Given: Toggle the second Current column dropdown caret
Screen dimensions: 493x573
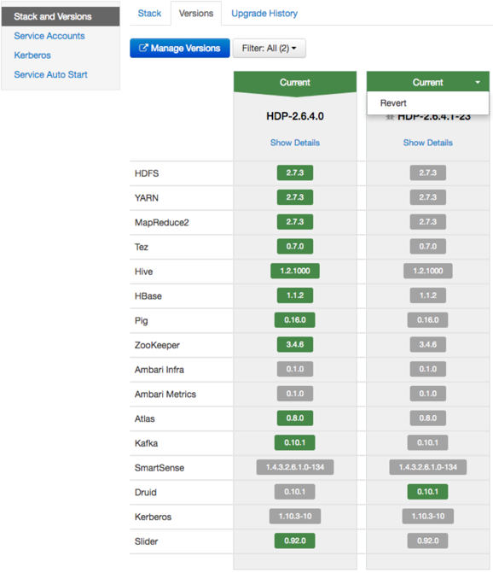Looking at the screenshot, I should tap(478, 83).
